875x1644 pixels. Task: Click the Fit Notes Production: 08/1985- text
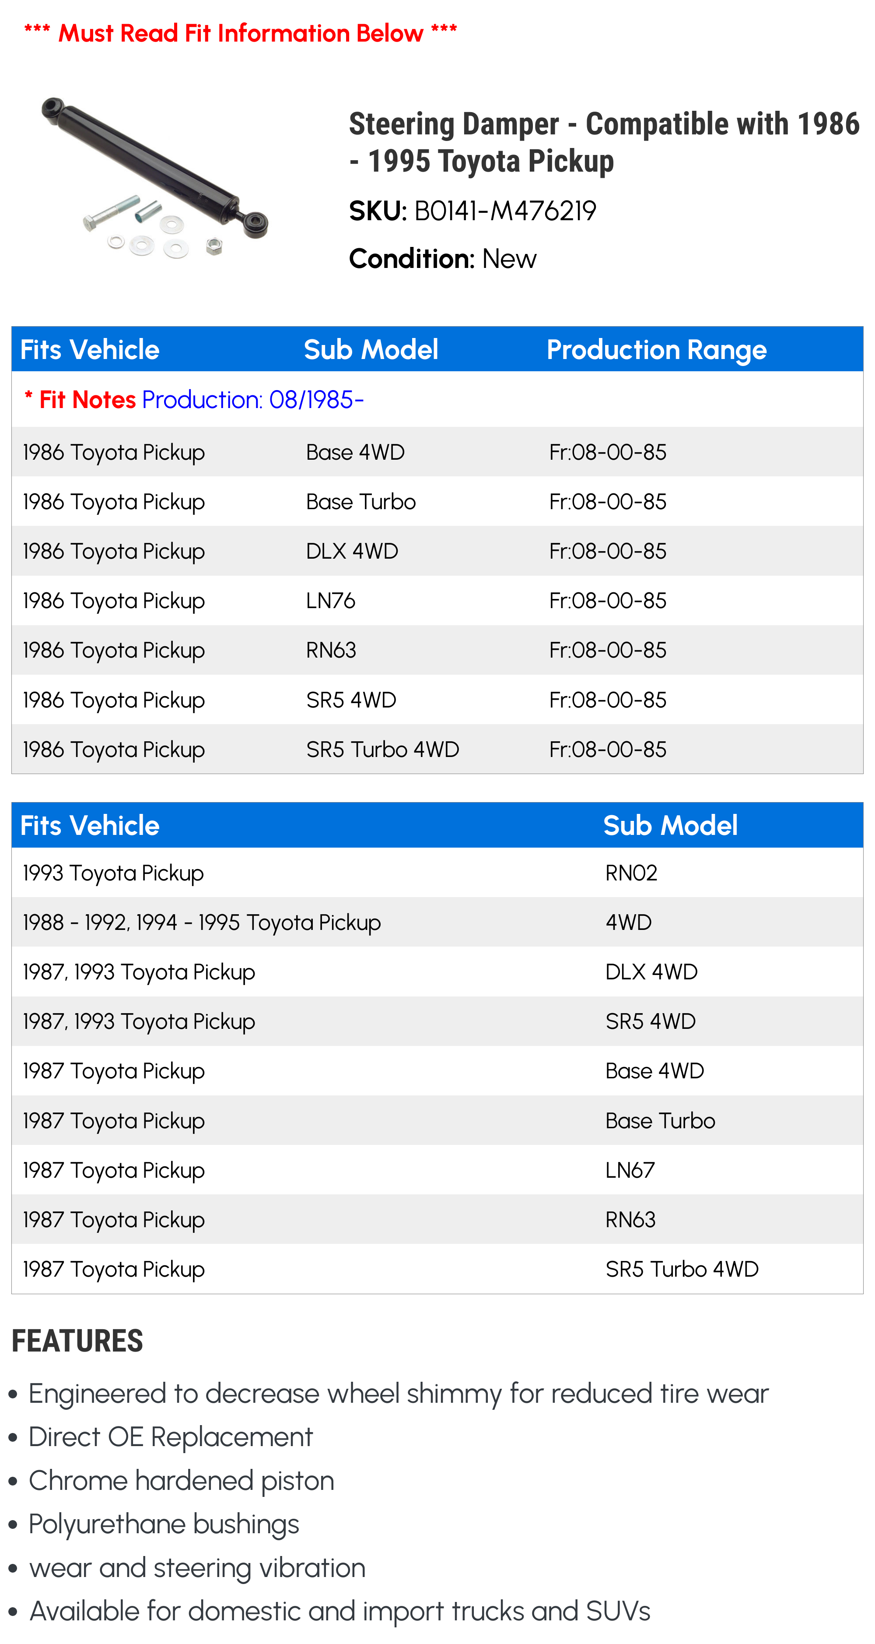(x=194, y=400)
